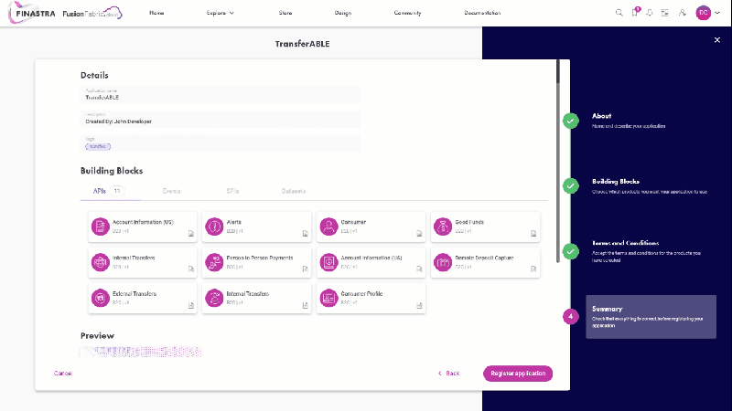The width and height of the screenshot is (732, 411).
Task: Click the DC user avatar
Action: point(703,13)
